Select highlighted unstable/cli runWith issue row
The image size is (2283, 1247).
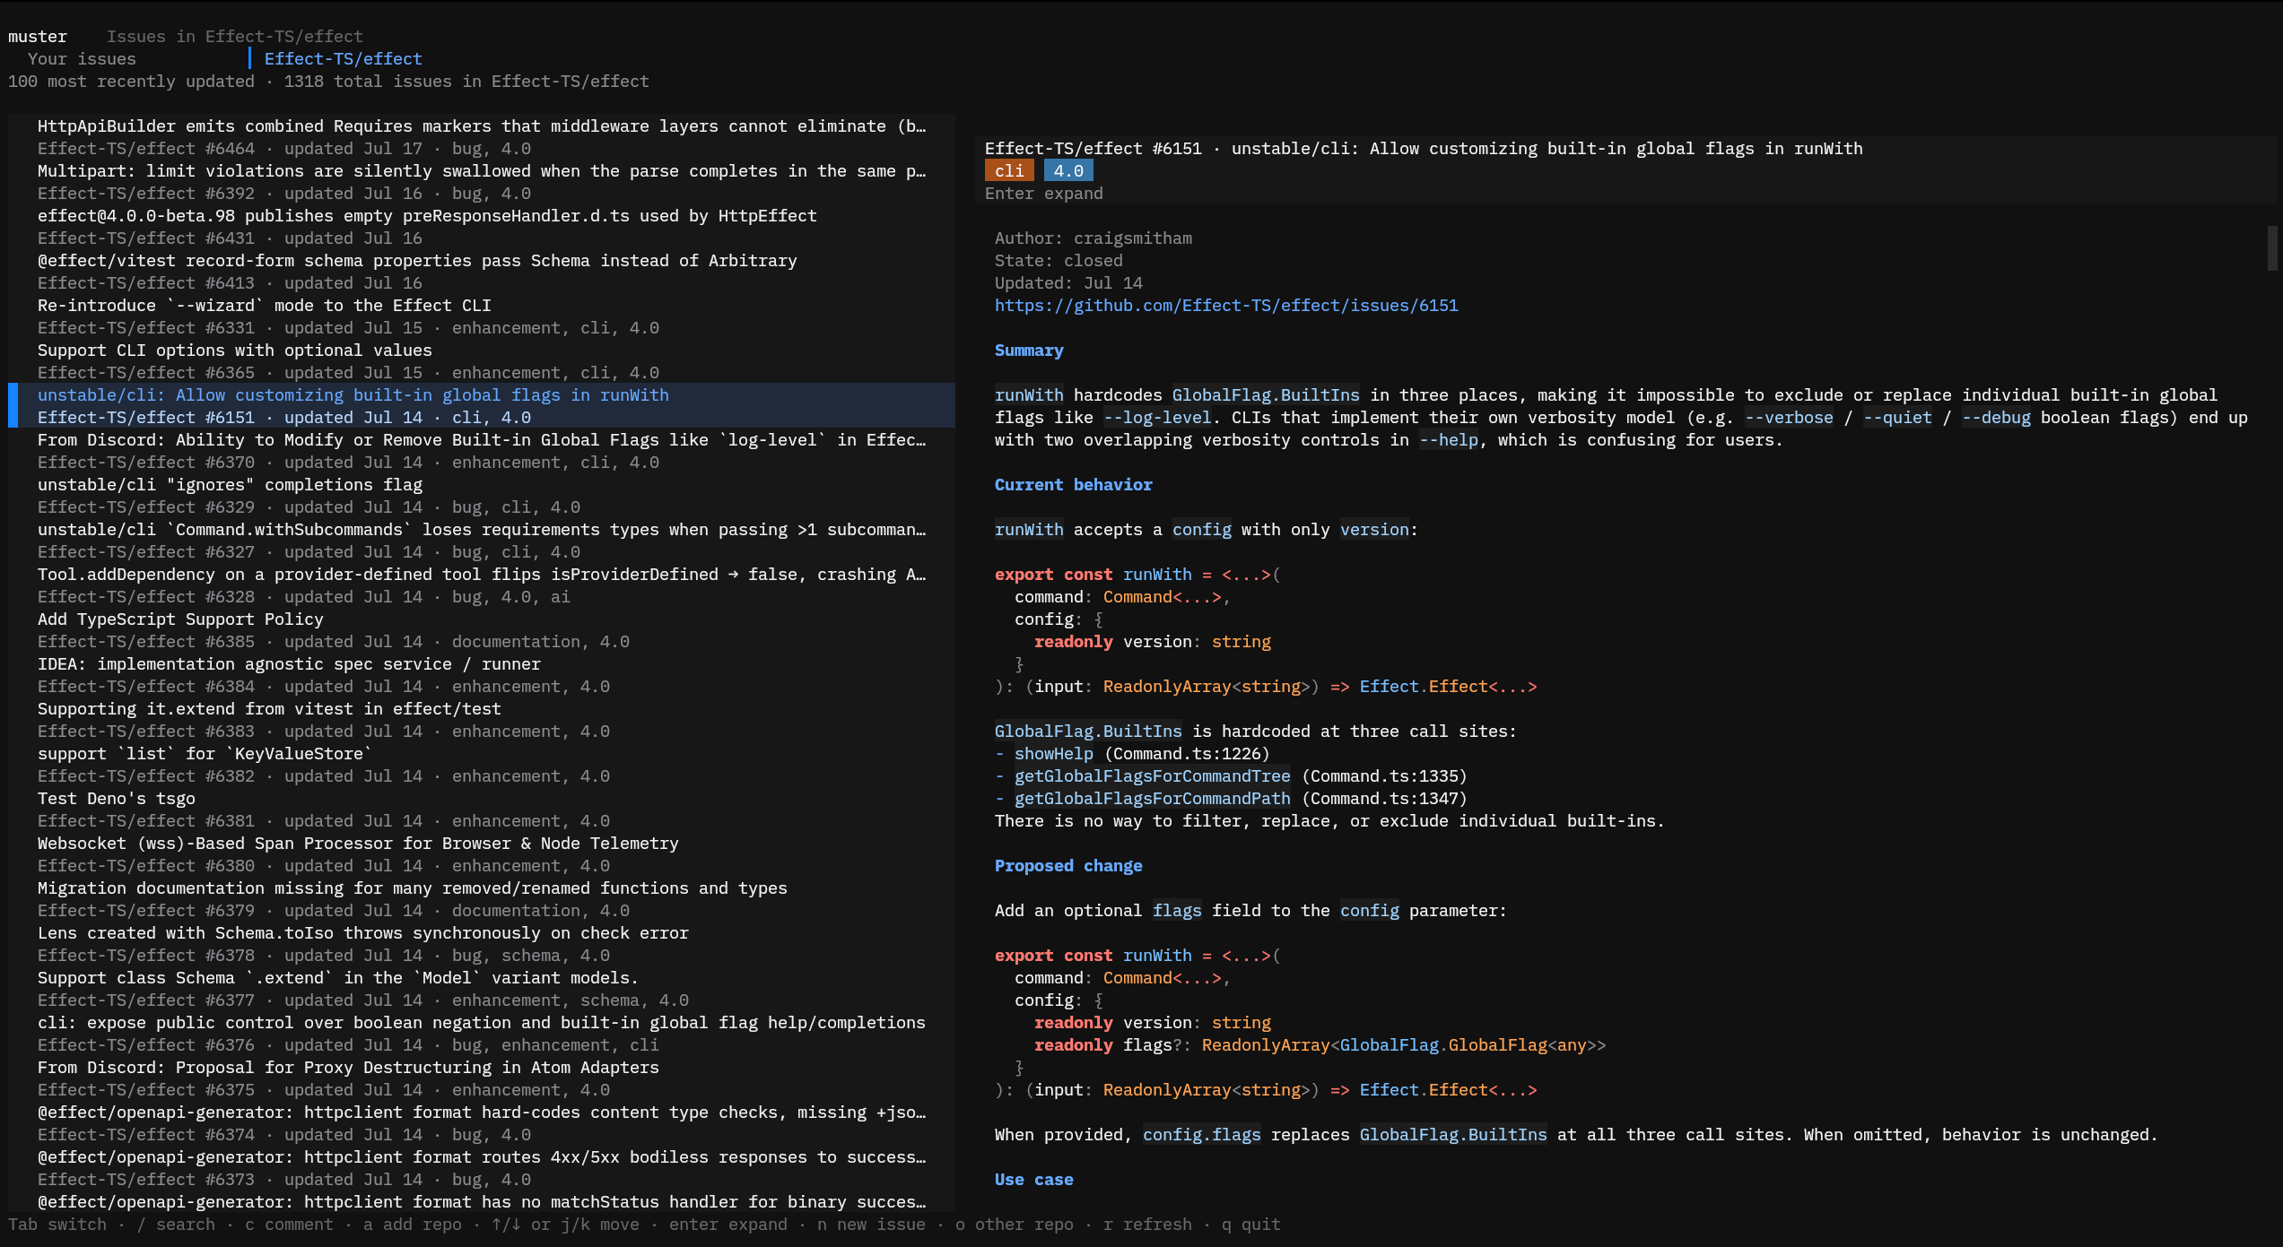482,406
